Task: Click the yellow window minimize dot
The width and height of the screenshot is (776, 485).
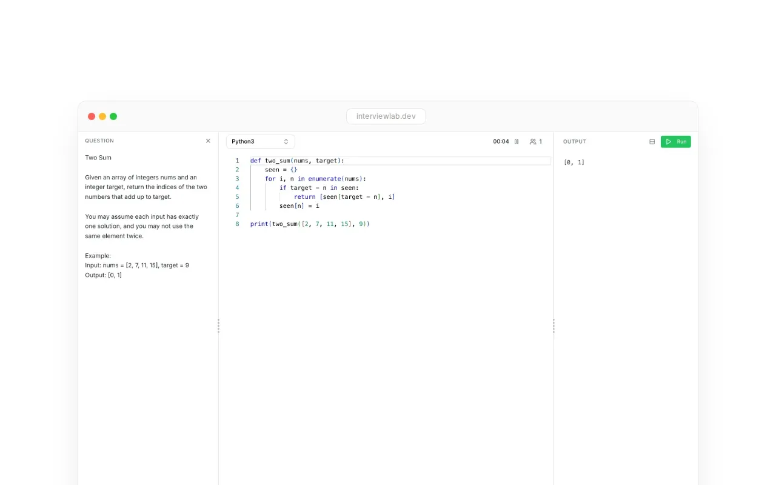Action: 102,116
